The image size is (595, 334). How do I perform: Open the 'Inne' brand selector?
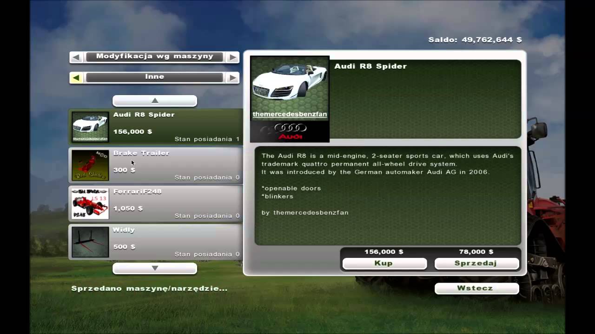pos(154,77)
